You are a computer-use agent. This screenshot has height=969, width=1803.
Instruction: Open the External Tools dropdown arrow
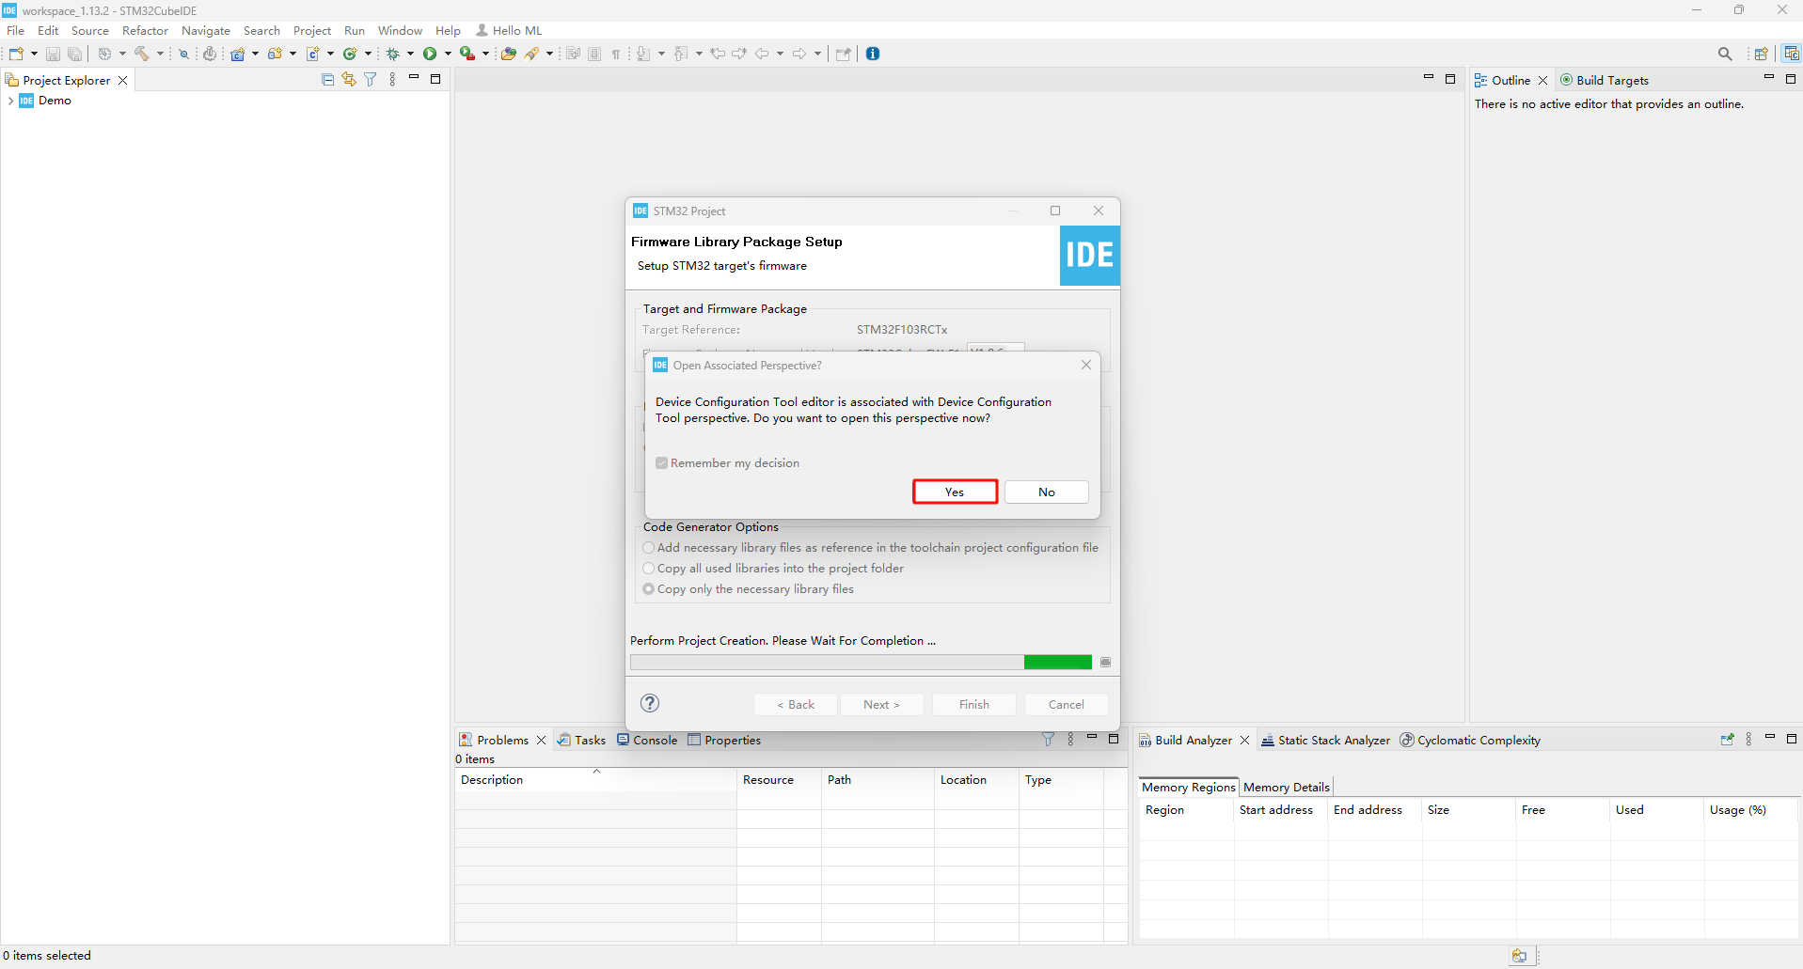point(485,54)
